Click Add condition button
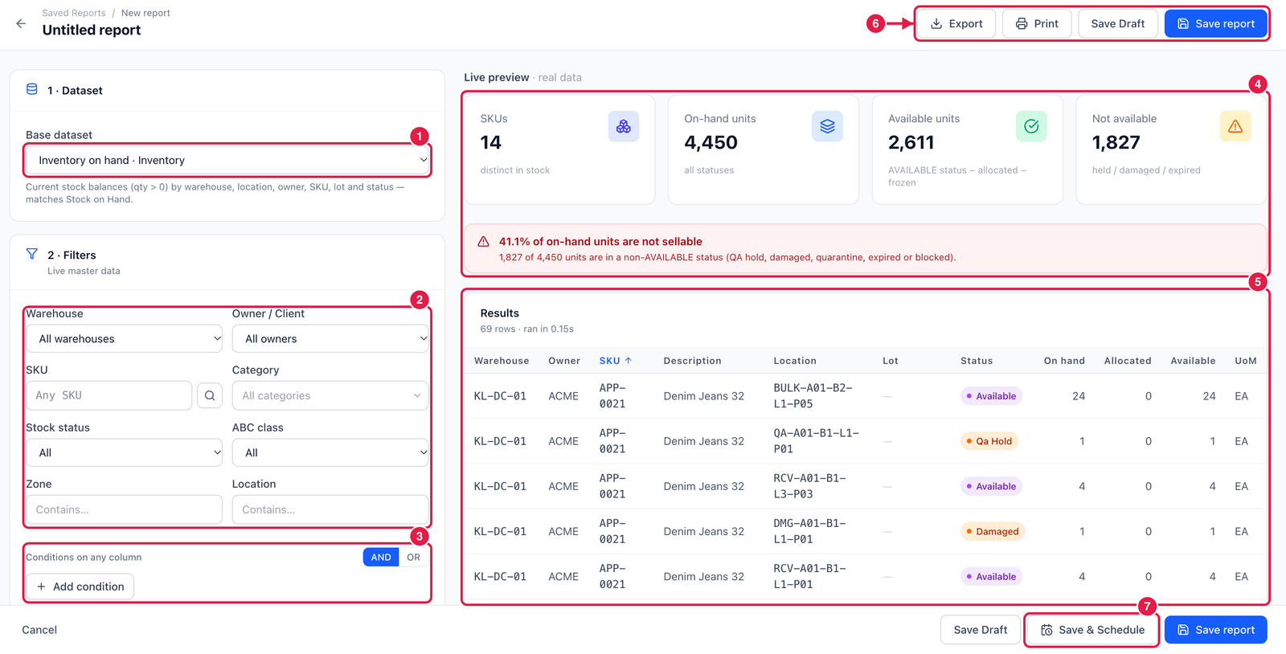The image size is (1286, 654). click(80, 587)
